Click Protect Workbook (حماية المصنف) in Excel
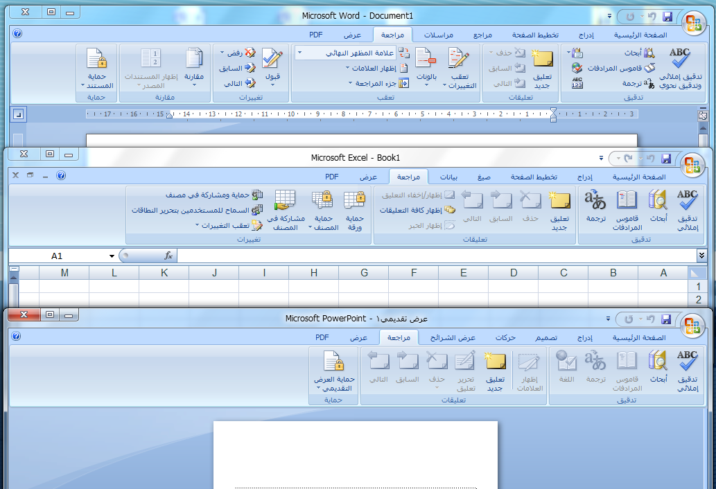This screenshot has width=716, height=489. click(324, 211)
